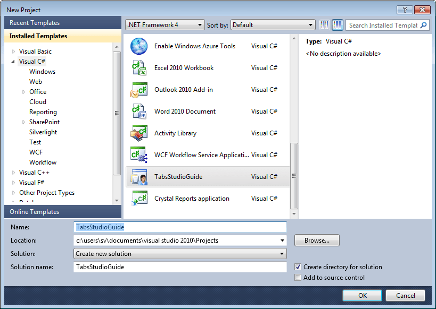436x309 pixels.
Task: Switch to small icons view
Action: coord(324,24)
